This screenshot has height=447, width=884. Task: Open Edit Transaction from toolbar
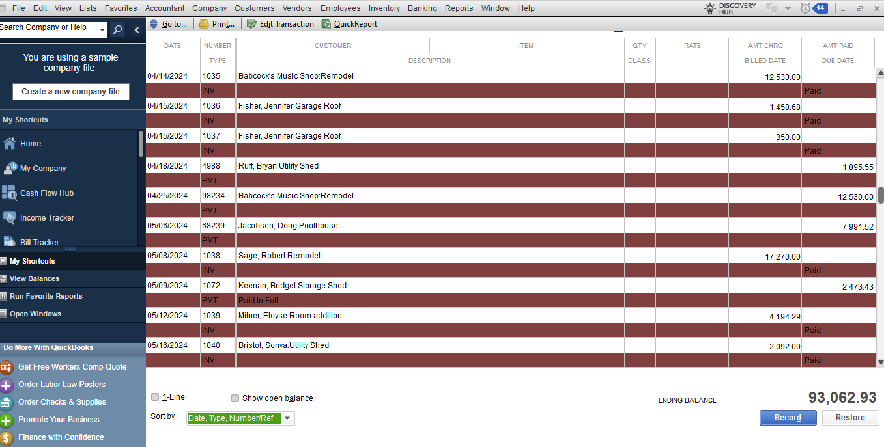252,24
